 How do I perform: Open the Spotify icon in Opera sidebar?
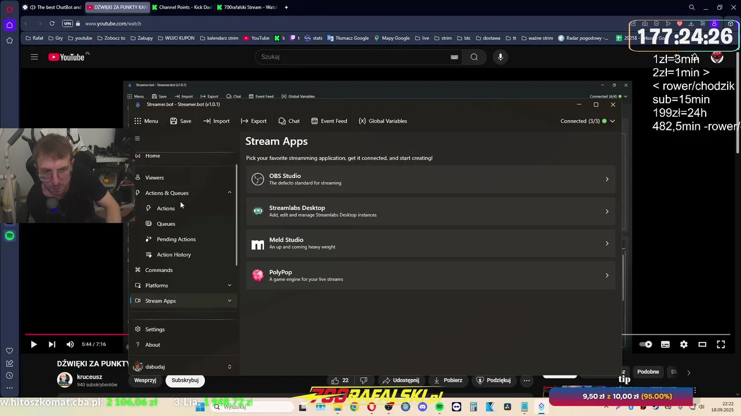tap(10, 236)
